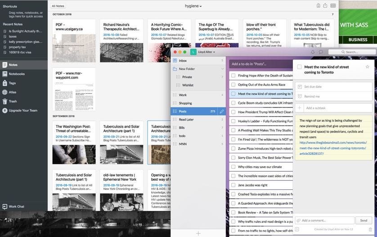Select the Read Later list
This screenshot has height=237, width=377.
[x=198, y=120]
